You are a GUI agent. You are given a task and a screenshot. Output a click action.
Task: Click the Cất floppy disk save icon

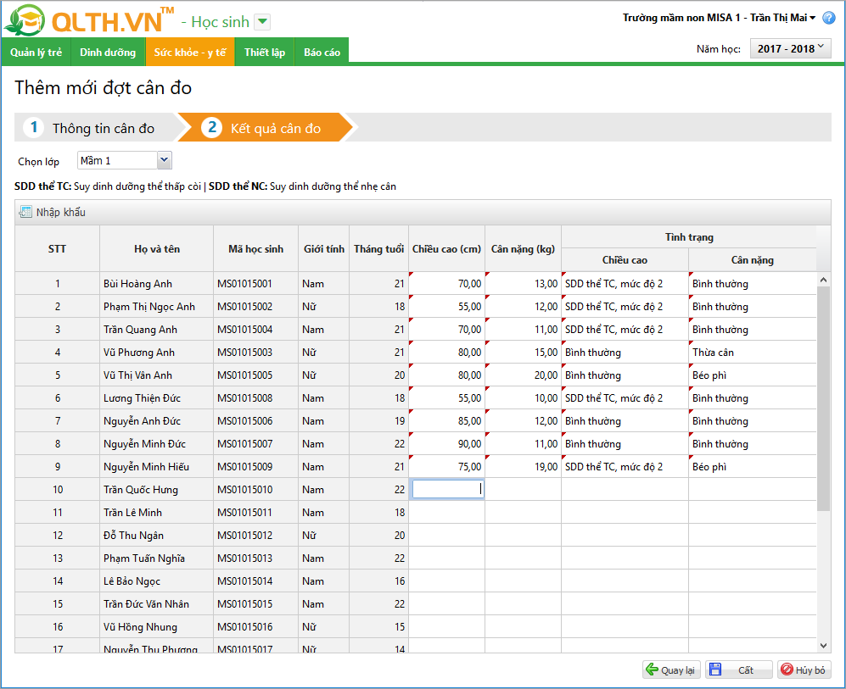pyautogui.click(x=714, y=670)
